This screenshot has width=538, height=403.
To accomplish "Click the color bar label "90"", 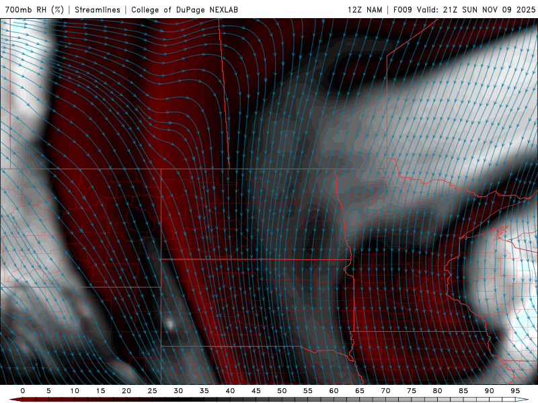I will pyautogui.click(x=489, y=391).
